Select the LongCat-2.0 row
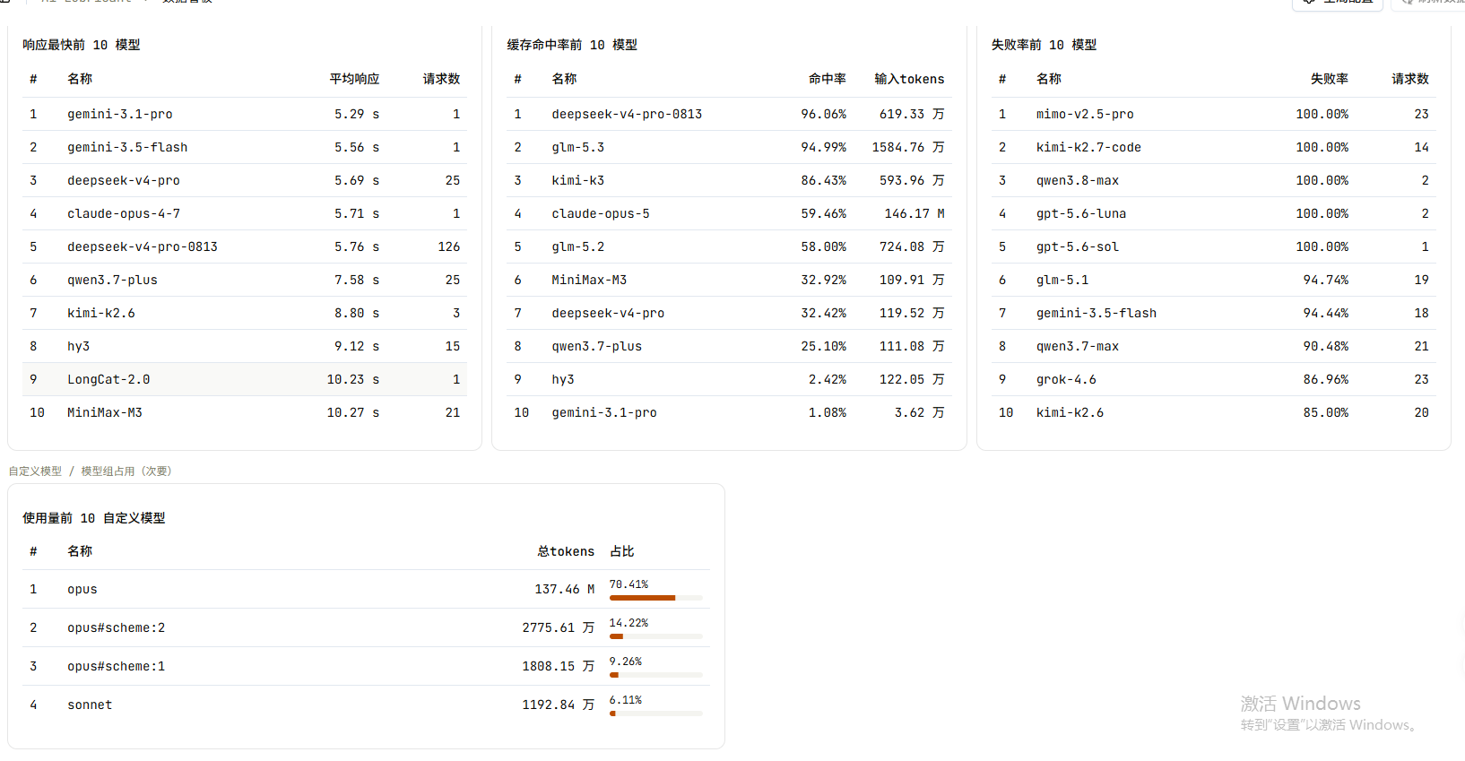 pyautogui.click(x=245, y=379)
